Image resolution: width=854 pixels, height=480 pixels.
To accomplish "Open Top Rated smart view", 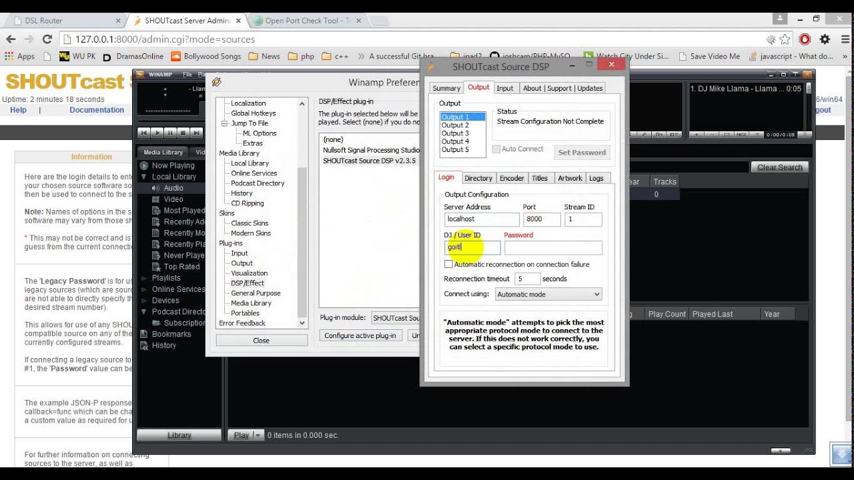I will tap(181, 267).
